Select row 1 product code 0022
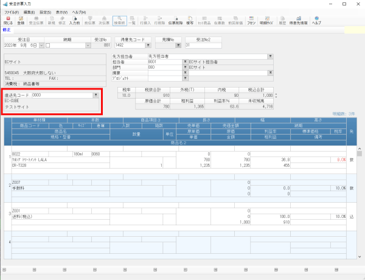Viewport: 365px width, 280px height. click(x=30, y=154)
